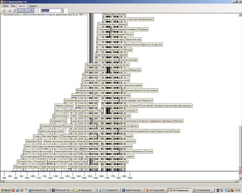
Task: Select event 'Присоединение к Москве Псковской земли'
Action: pos(107,65)
